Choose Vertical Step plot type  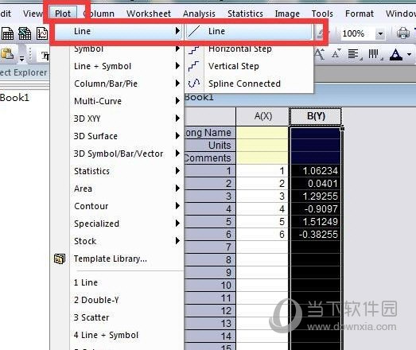[249, 66]
